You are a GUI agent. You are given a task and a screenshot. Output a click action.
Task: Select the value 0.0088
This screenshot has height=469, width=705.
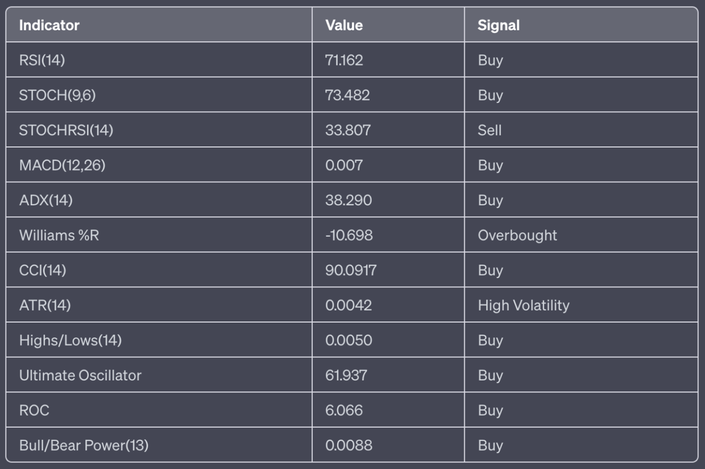point(349,445)
